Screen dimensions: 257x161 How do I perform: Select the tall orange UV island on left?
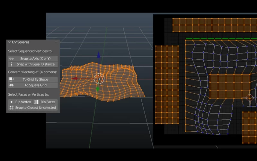(x=167, y=85)
